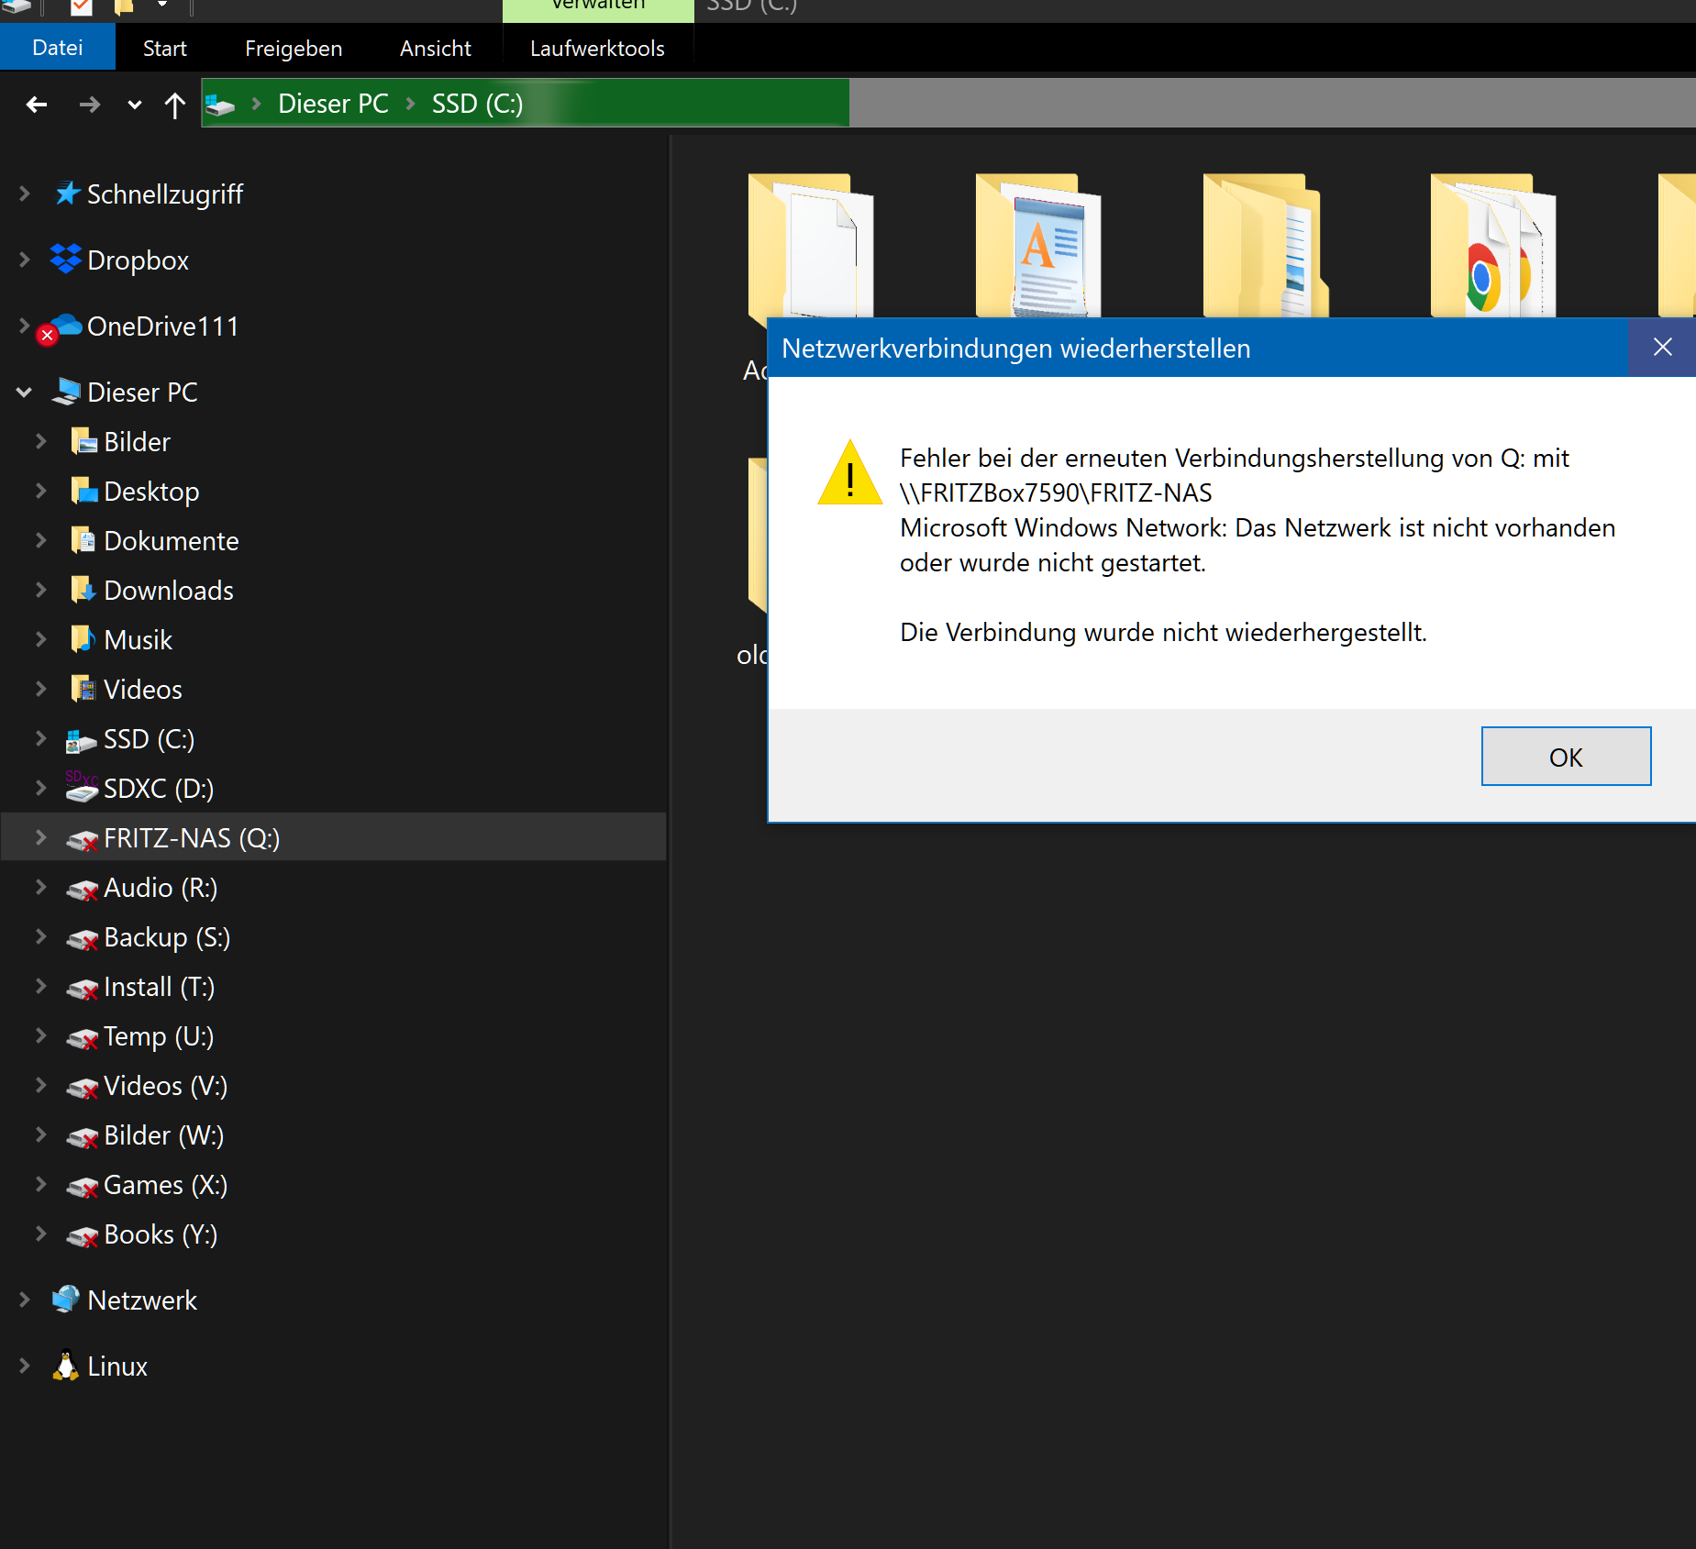The width and height of the screenshot is (1696, 1549).
Task: Select the Chrome folder thumbnail
Action: coord(1492,244)
